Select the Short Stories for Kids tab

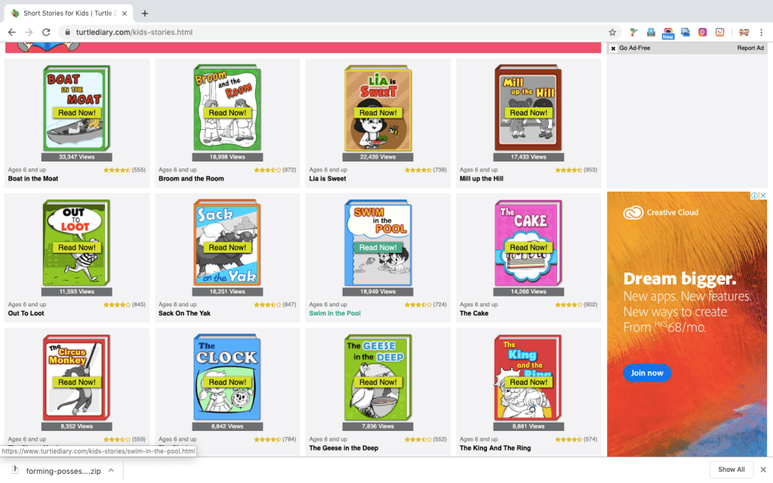tap(68, 13)
